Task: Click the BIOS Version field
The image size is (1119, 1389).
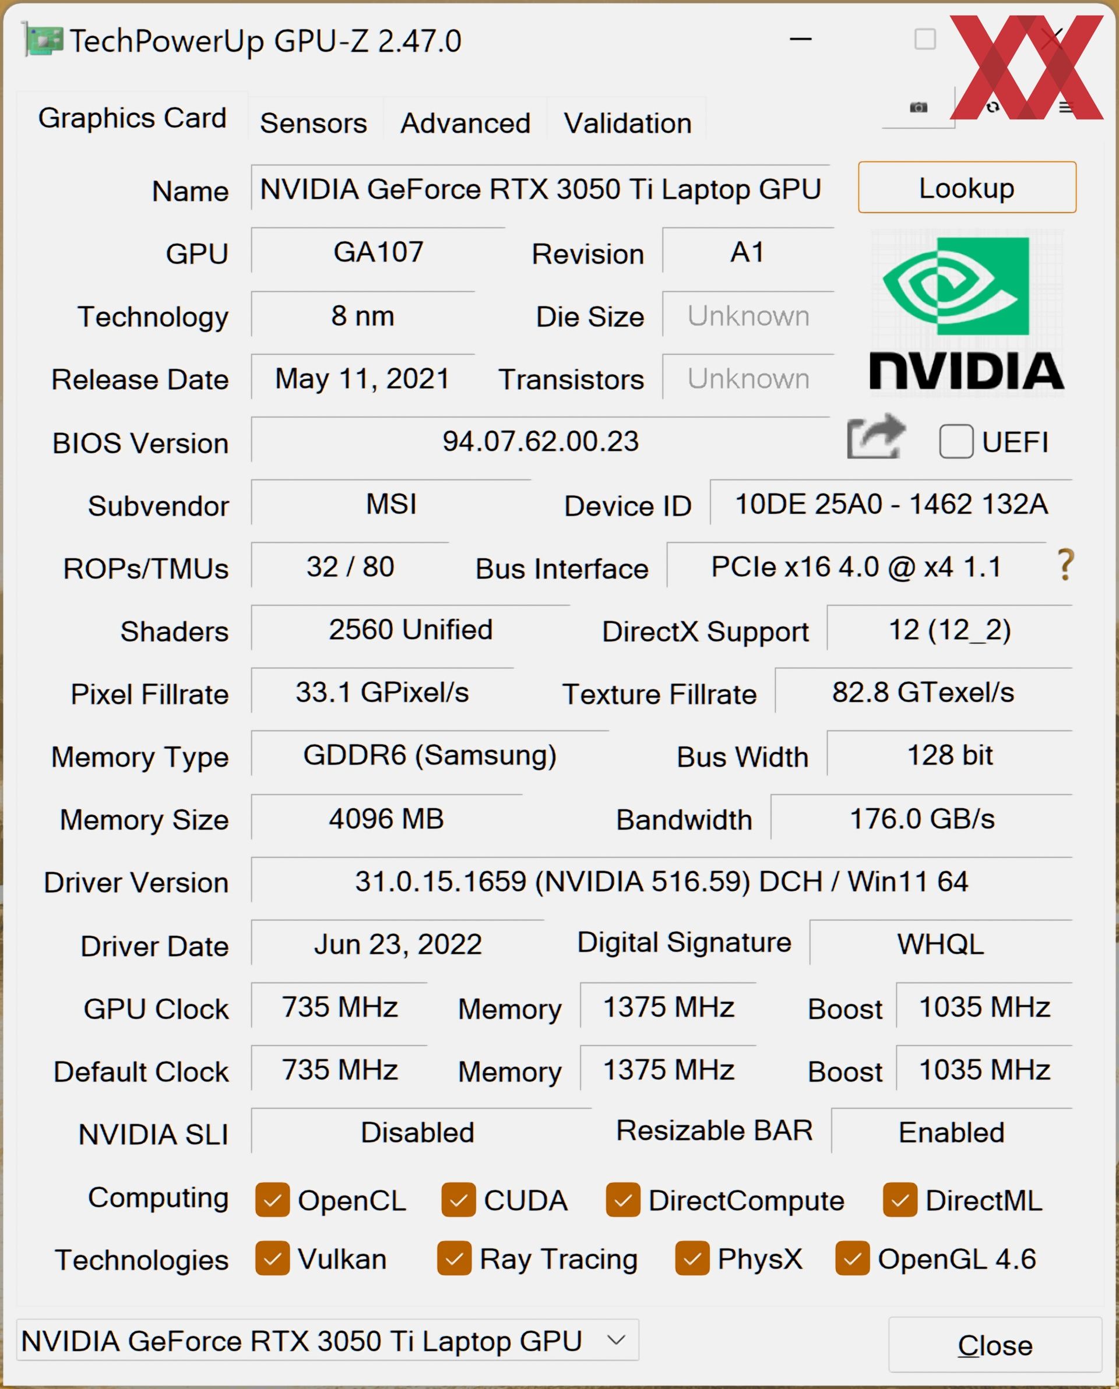Action: click(x=540, y=440)
